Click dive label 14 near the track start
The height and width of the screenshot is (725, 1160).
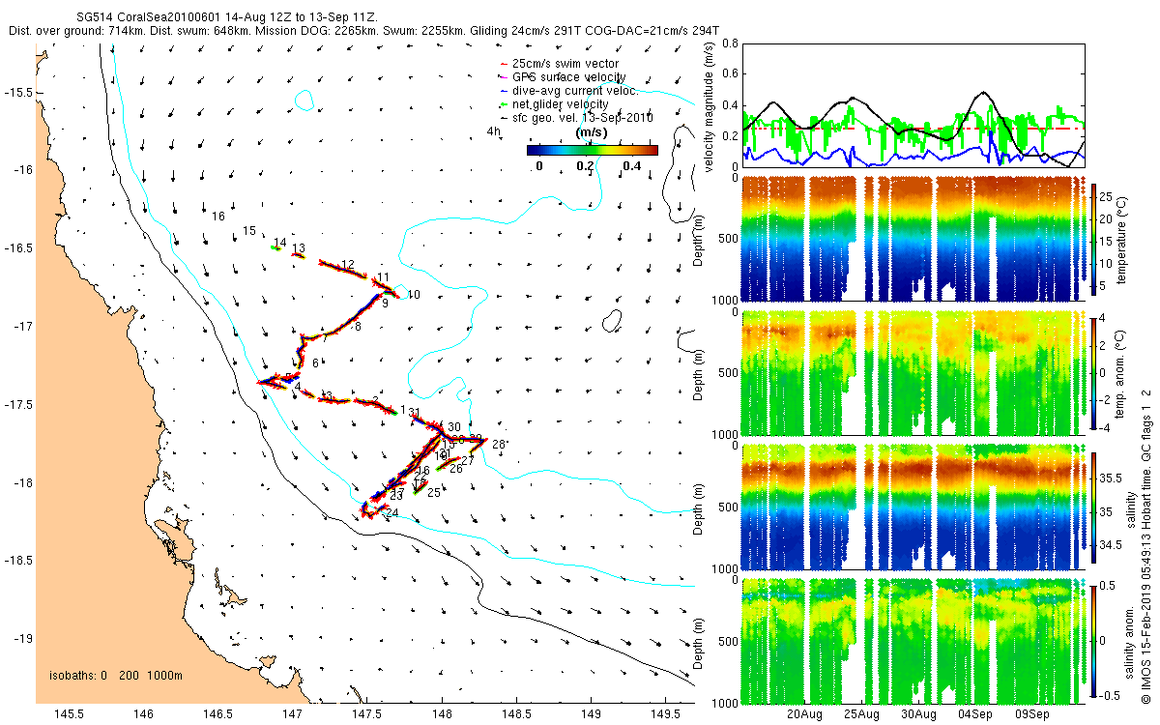[280, 243]
